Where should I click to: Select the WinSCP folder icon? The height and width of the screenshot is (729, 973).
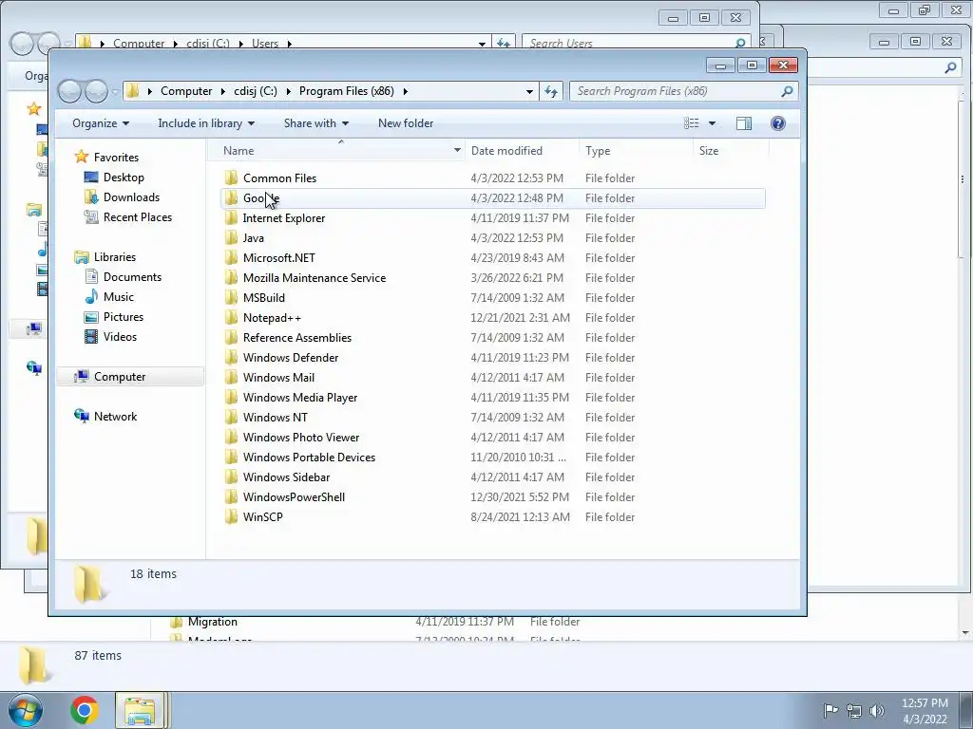coord(231,517)
